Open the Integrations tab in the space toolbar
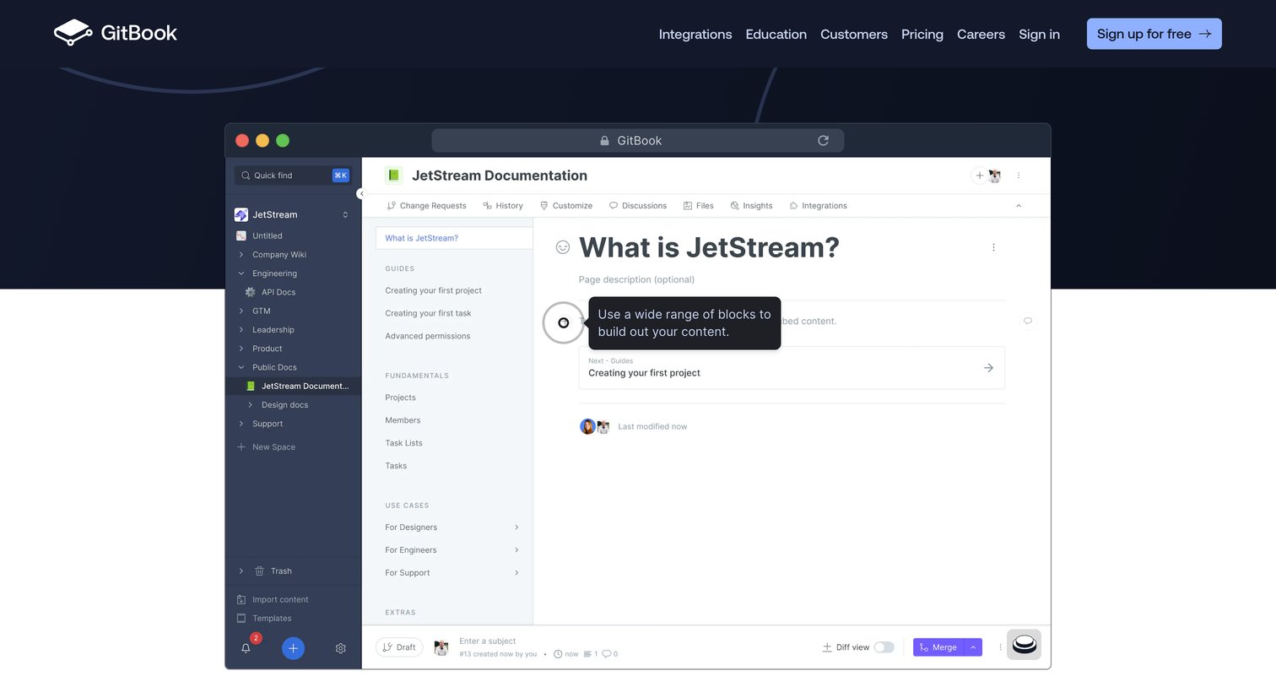The image size is (1276, 687). (x=819, y=206)
